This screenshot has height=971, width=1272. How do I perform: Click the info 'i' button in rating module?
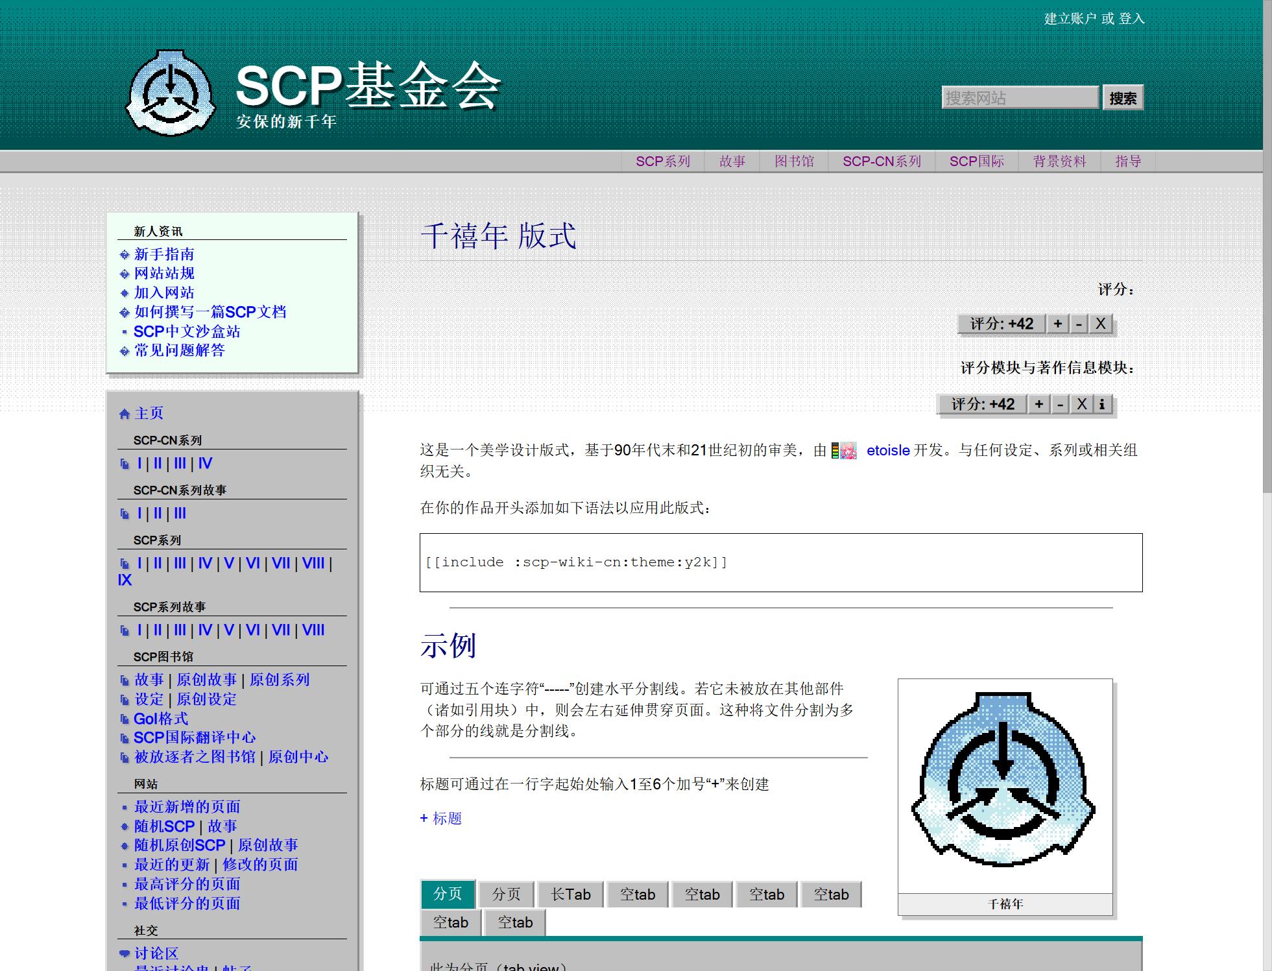click(x=1102, y=404)
